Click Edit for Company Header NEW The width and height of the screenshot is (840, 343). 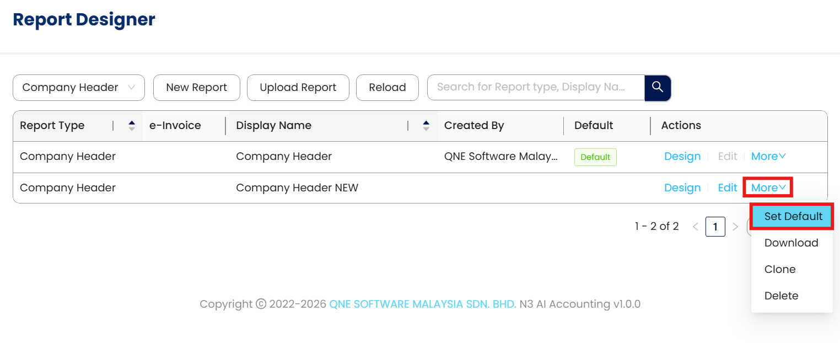coord(727,188)
